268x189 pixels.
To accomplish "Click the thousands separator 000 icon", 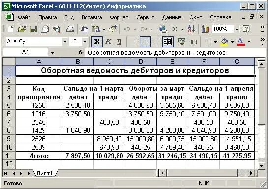I will tap(193, 42).
